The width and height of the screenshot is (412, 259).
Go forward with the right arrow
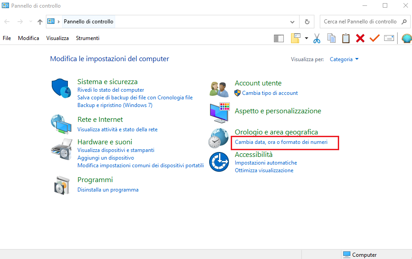[x=20, y=22]
